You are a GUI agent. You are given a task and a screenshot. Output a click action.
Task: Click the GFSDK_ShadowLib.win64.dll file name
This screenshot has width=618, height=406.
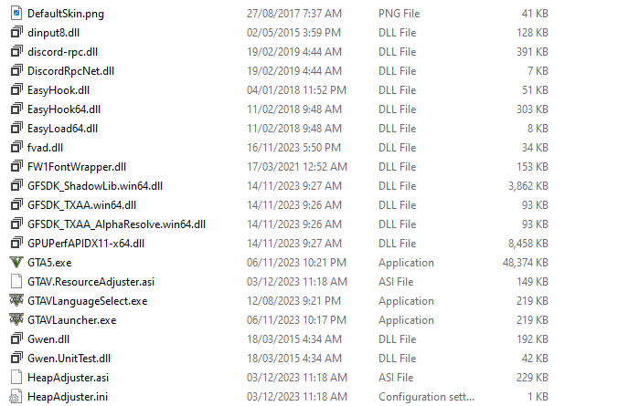click(x=95, y=186)
